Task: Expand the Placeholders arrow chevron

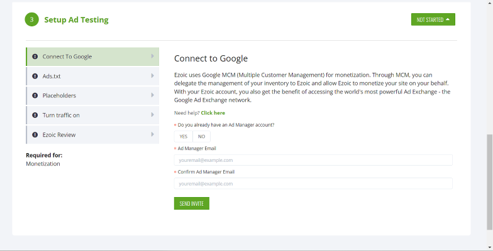Action: click(x=152, y=95)
